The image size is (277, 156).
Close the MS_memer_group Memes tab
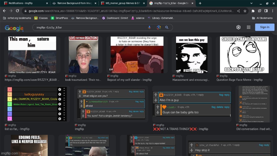pyautogui.click(x=144, y=3)
